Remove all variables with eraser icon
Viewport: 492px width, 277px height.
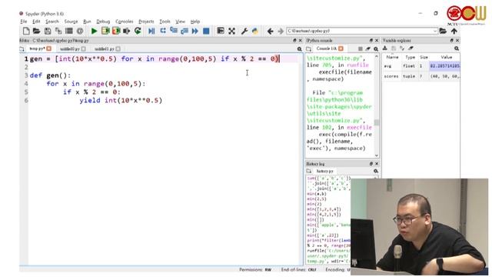[x=411, y=48]
